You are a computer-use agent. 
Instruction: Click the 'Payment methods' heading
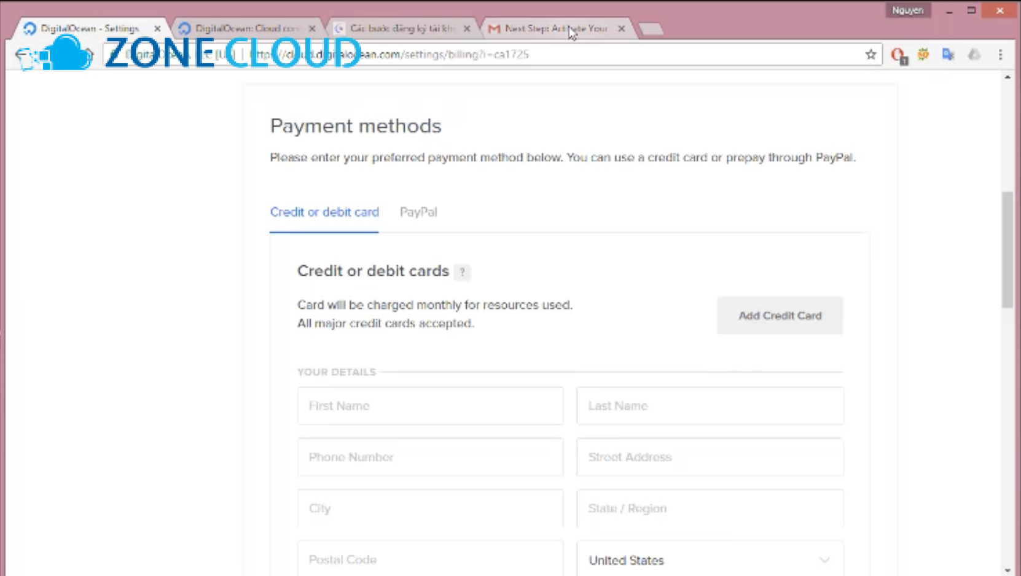[x=356, y=126]
